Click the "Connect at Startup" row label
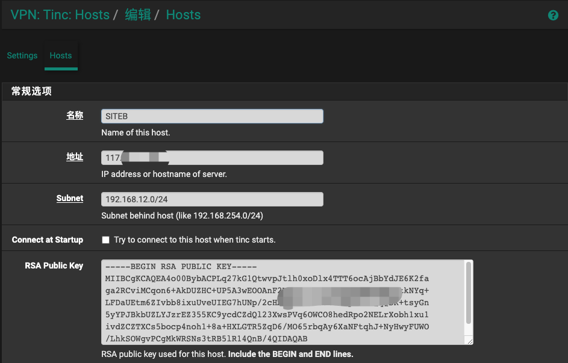This screenshot has height=363, width=568. pyautogui.click(x=48, y=240)
